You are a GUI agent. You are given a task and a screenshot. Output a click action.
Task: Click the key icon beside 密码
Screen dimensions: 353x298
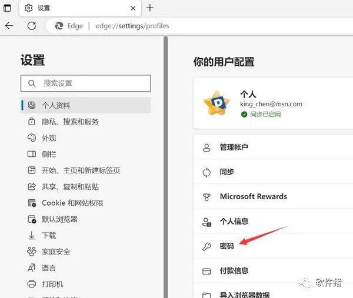pyautogui.click(x=207, y=246)
